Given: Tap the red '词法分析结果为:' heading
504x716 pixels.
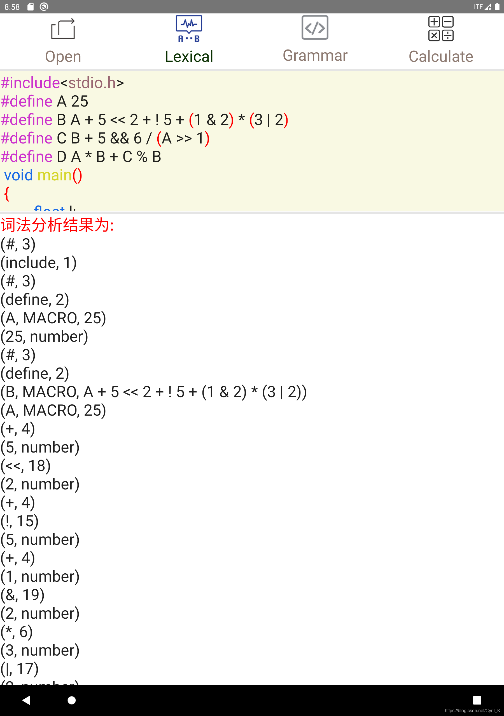Looking at the screenshot, I should point(57,225).
